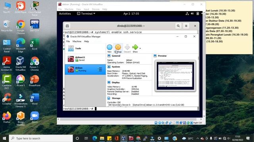Open Activities in the Debian guest
Viewport: 254px width, 142px height.
click(65, 14)
